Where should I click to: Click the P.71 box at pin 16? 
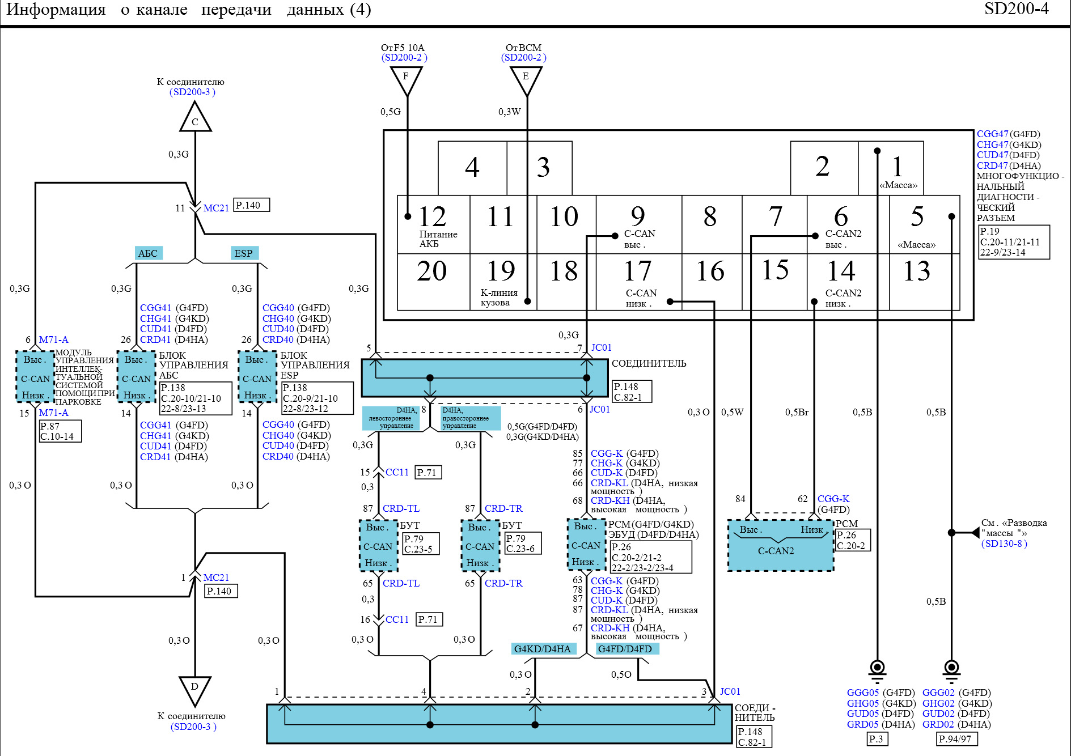pyautogui.click(x=429, y=619)
